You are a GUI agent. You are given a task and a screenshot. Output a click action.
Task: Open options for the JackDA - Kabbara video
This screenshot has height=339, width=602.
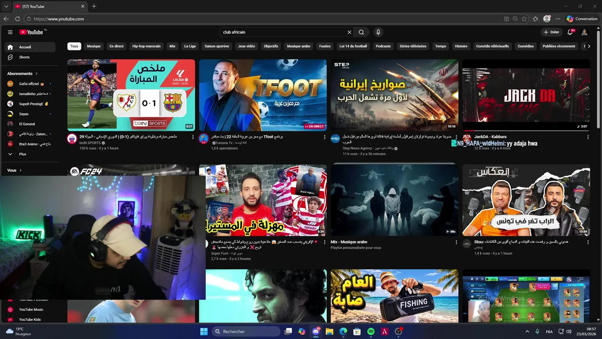pos(588,137)
